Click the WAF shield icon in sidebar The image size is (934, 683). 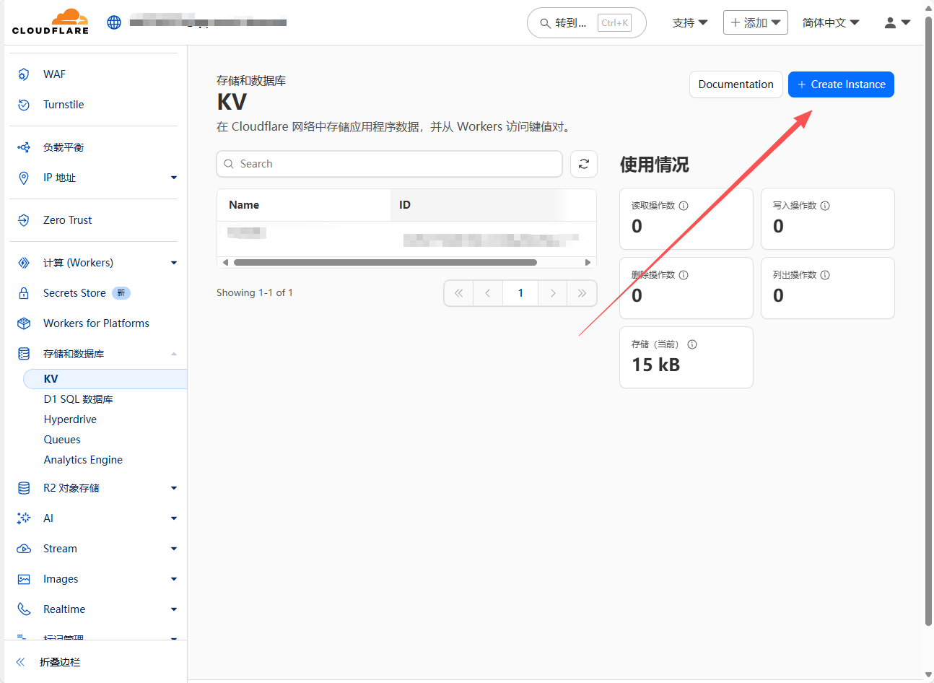tap(24, 74)
